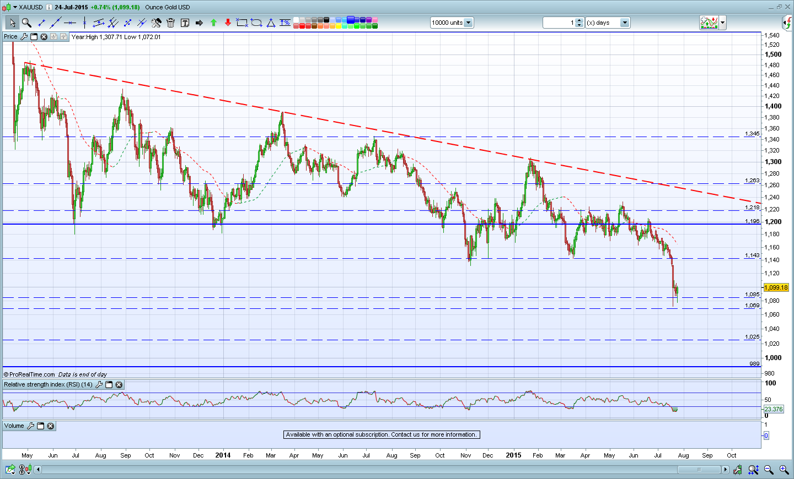The image size is (794, 479).
Task: Activate the magnifying glass zoom tool
Action: click(x=26, y=23)
